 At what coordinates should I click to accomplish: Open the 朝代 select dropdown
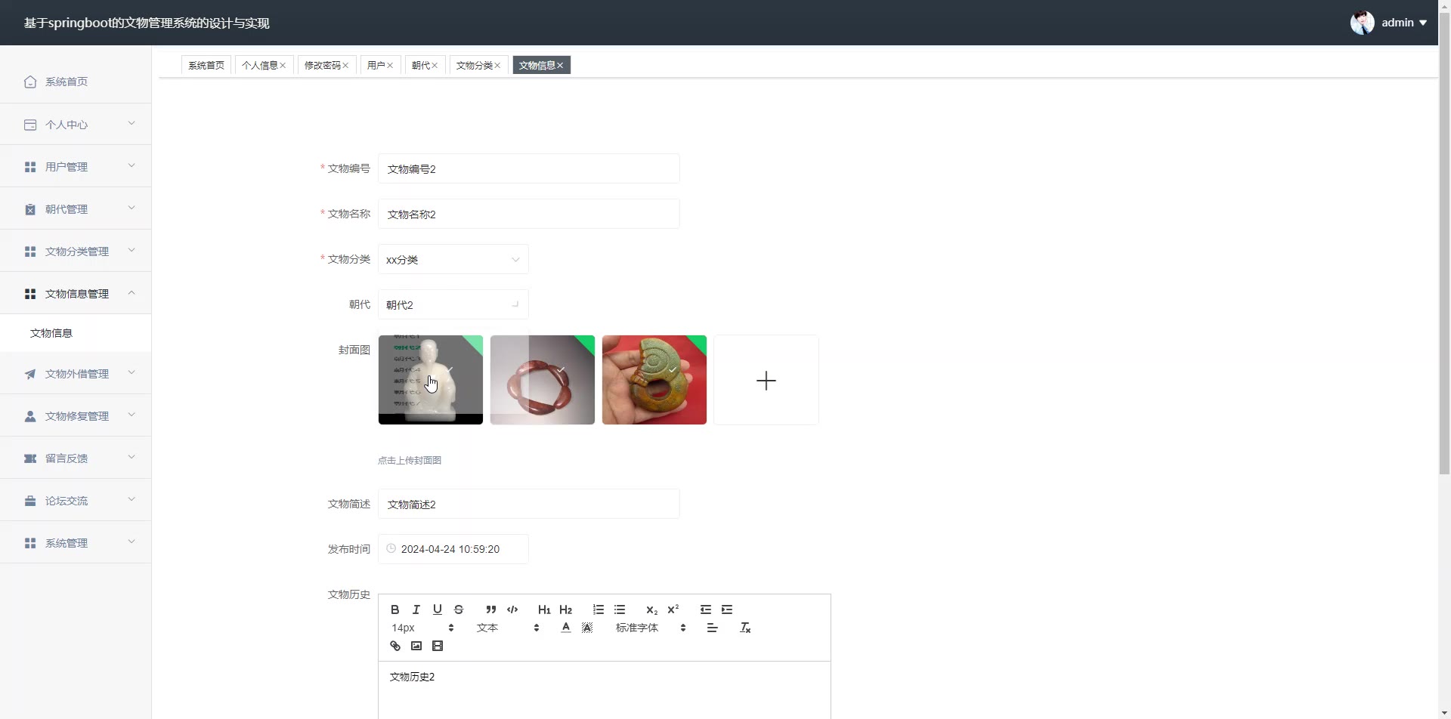(x=453, y=304)
